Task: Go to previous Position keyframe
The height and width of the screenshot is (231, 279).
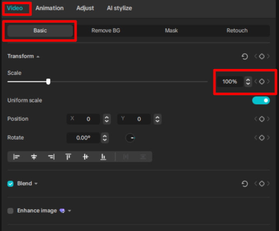Action: point(256,119)
